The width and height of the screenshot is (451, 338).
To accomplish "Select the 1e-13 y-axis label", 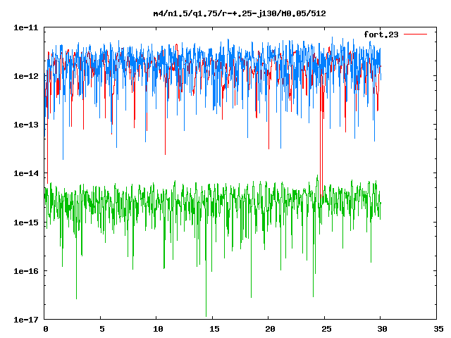I will 26,125.
